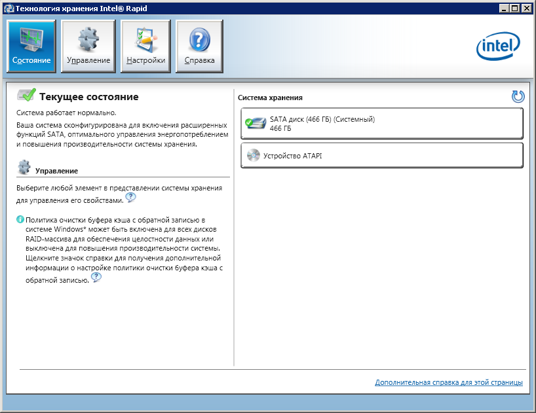The image size is (536, 413).
Task: Click the application icon in title bar
Action: tap(9, 9)
